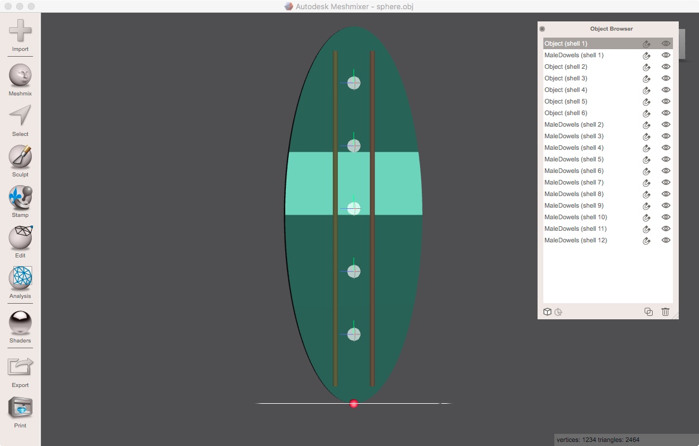699x446 pixels.
Task: Hide Object (shell 6) with eye icon
Action: 666,113
